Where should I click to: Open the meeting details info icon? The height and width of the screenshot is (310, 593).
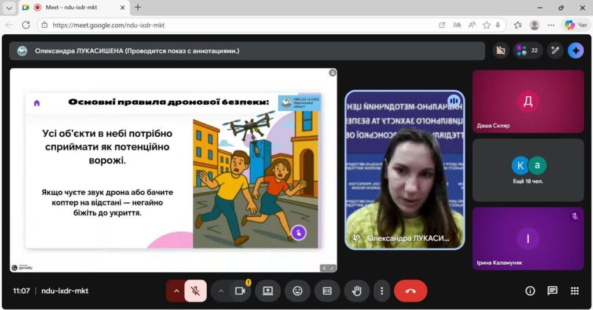click(x=530, y=291)
